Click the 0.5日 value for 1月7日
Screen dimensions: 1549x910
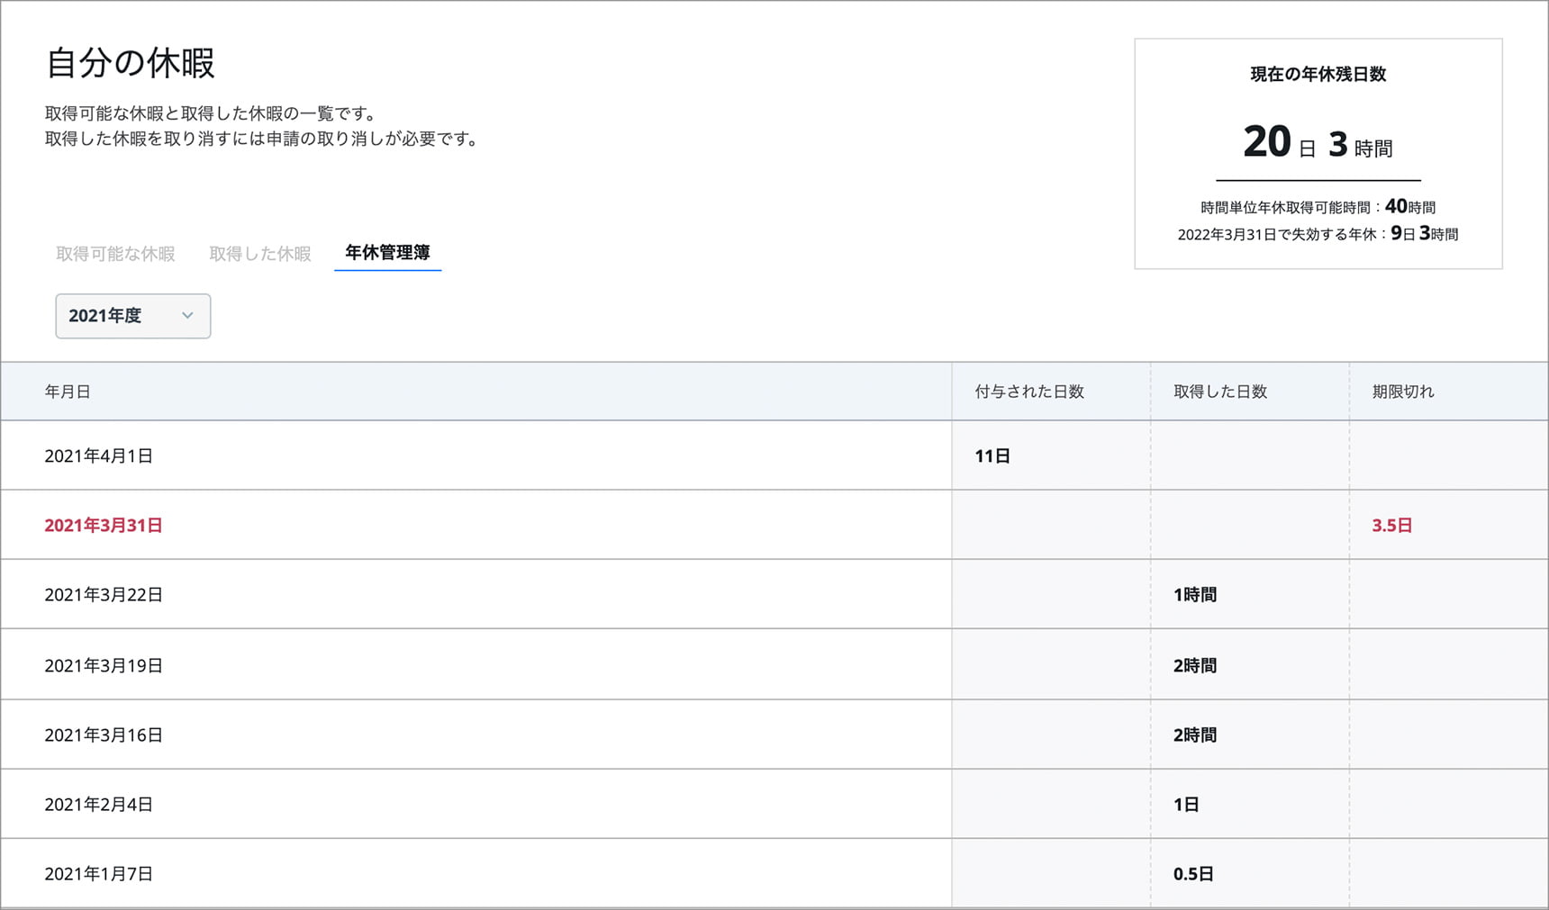click(x=1193, y=874)
